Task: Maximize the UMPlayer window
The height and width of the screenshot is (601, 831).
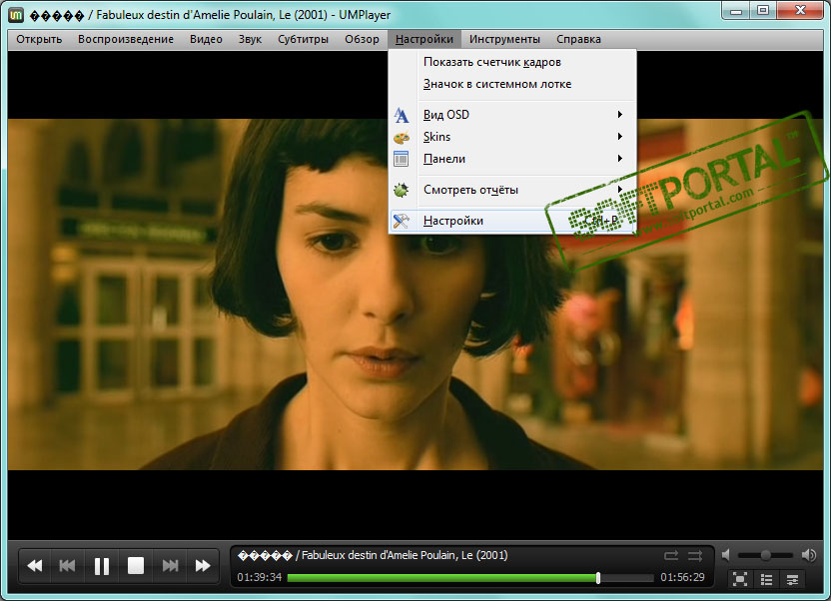Action: pos(763,10)
